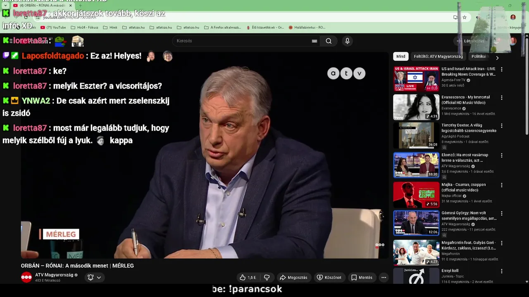Screen dimensions: 529x297
Task: Open the Megafrontin music video thumbnail
Action: [416, 252]
